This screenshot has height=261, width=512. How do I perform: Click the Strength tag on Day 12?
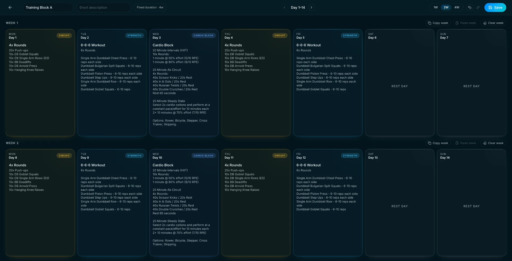(x=350, y=156)
